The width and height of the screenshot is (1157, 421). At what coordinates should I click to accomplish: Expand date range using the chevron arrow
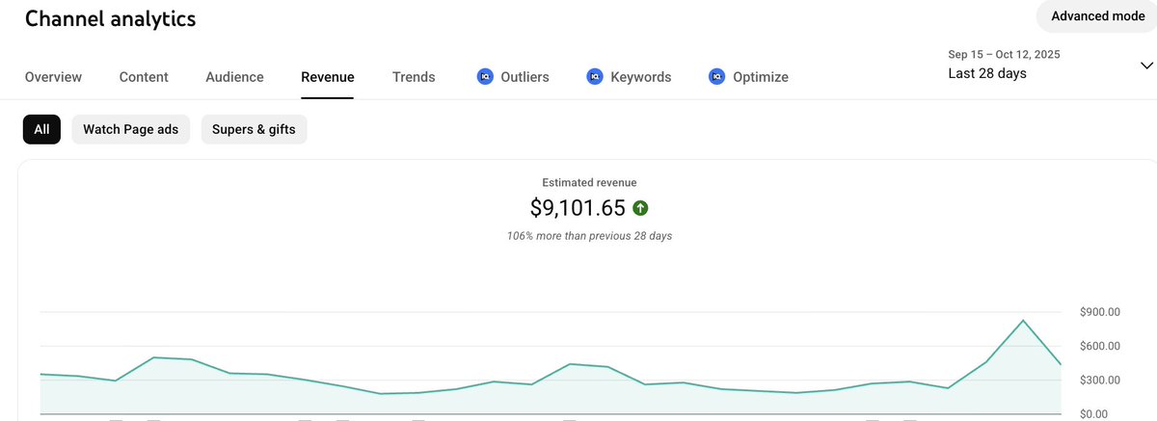coord(1146,66)
